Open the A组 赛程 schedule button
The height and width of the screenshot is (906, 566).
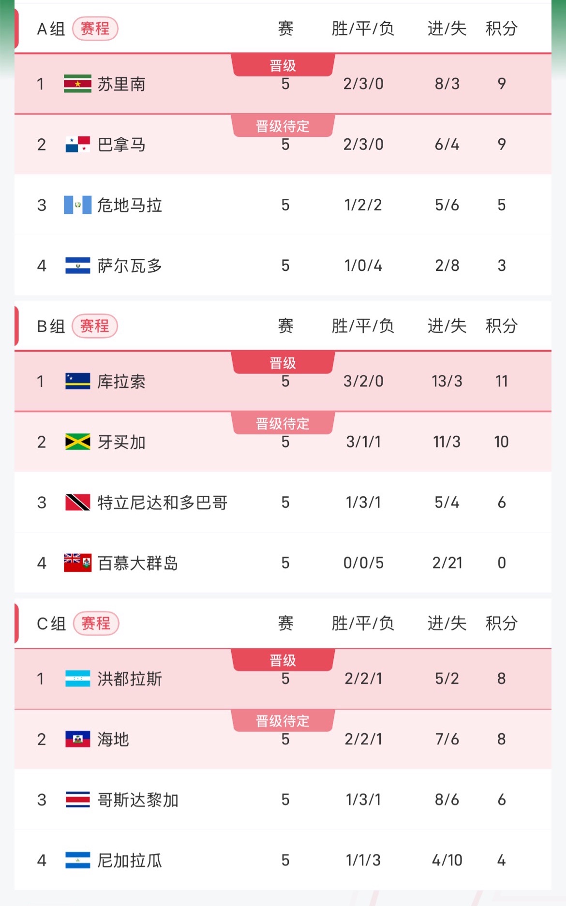click(x=95, y=29)
